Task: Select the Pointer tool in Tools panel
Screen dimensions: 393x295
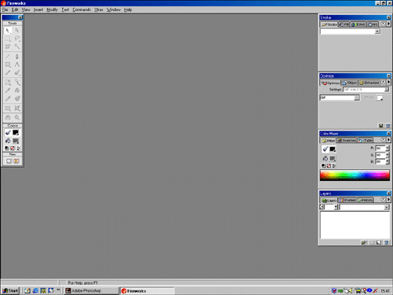Action: pyautogui.click(x=8, y=31)
